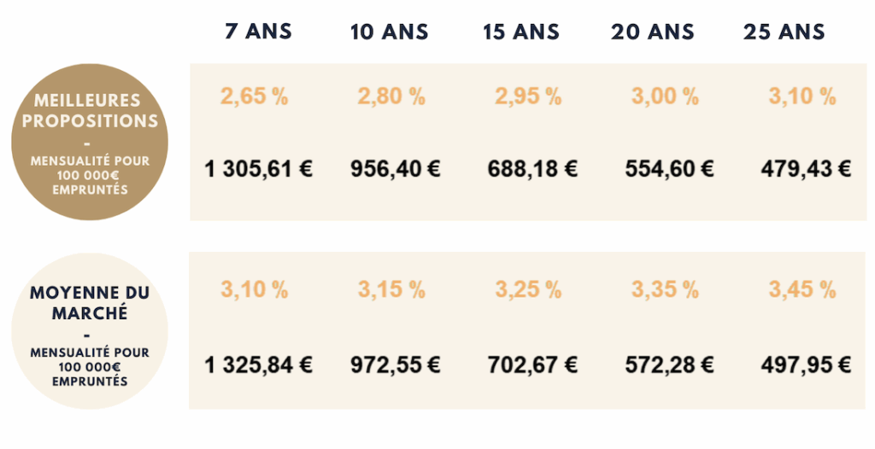Click the 688,18 € monthly payment
Image resolution: width=875 pixels, height=449 pixels.
(x=532, y=168)
